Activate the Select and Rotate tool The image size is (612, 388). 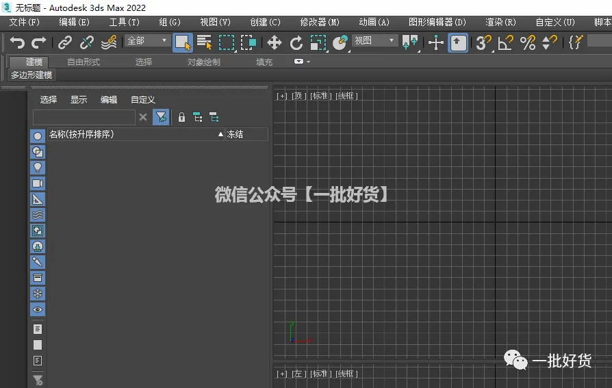(x=296, y=42)
